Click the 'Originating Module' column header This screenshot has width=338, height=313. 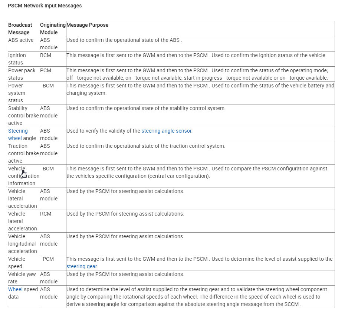coord(53,29)
